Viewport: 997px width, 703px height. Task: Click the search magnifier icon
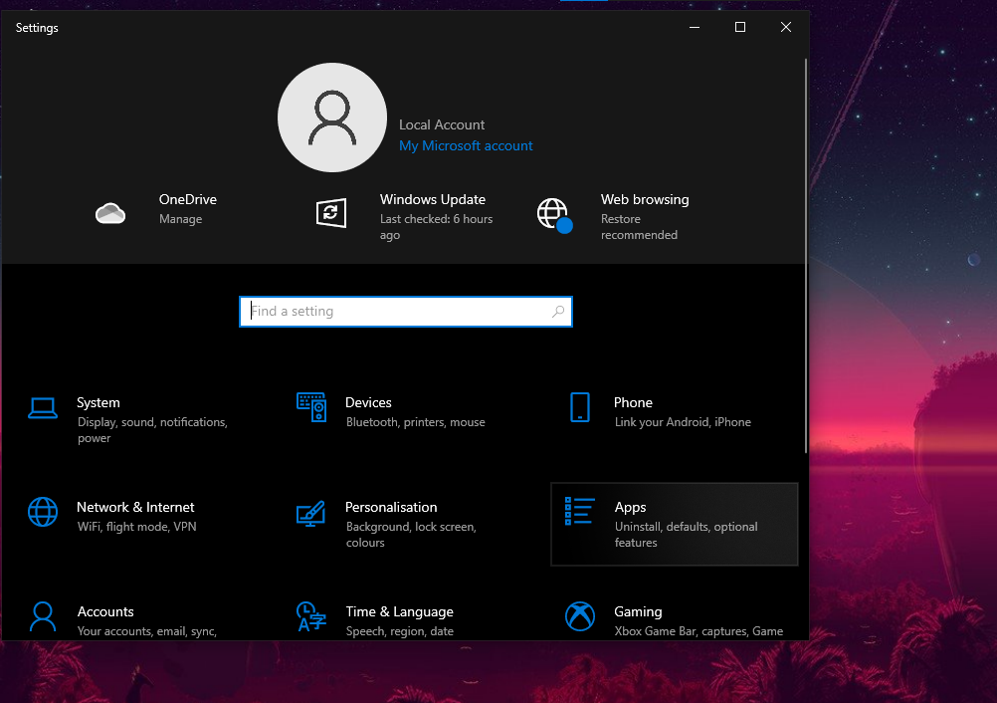click(558, 311)
